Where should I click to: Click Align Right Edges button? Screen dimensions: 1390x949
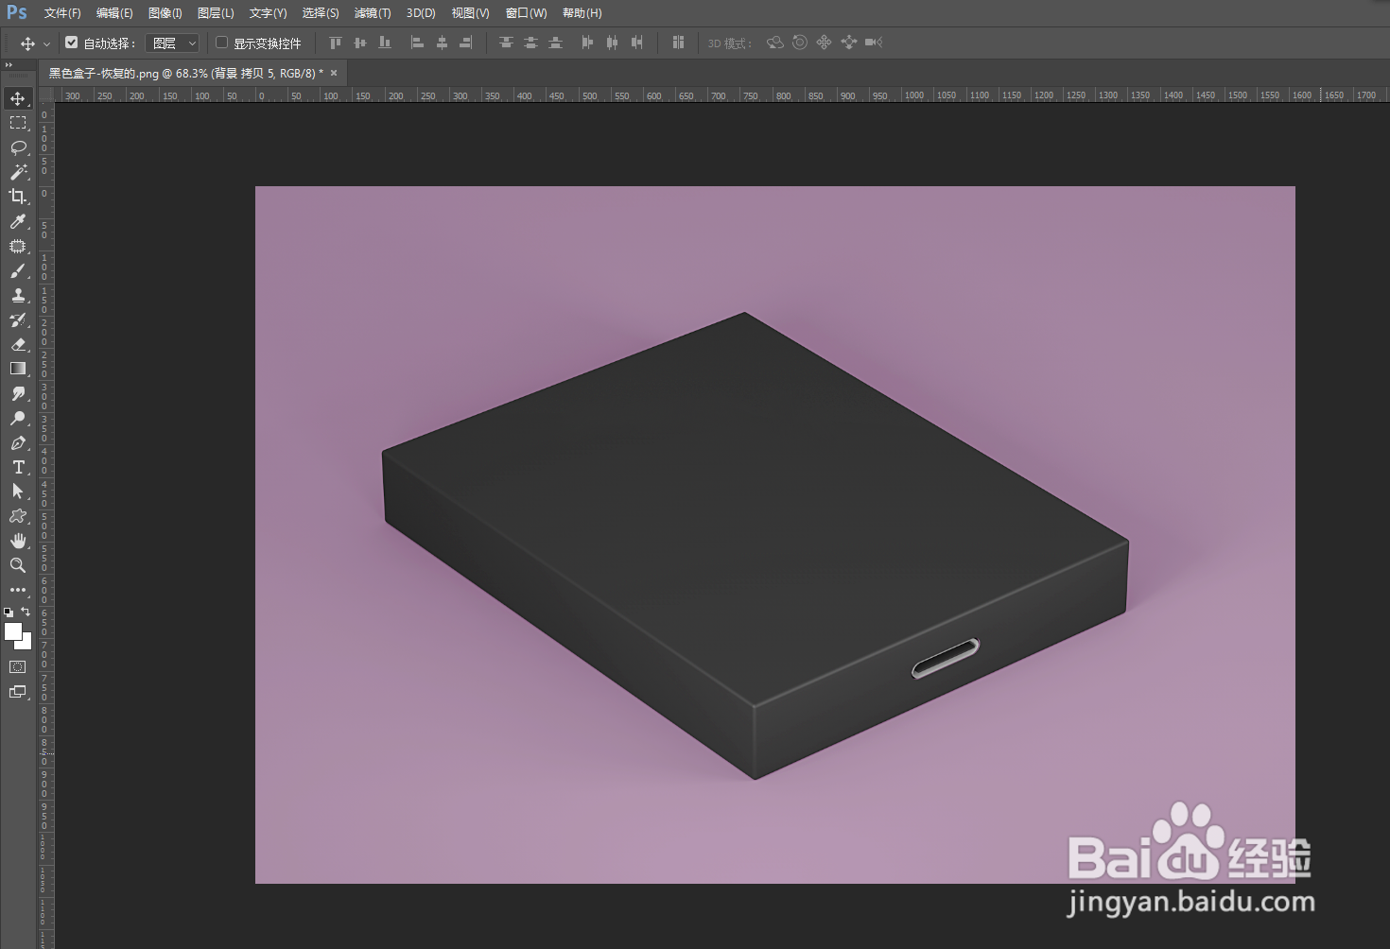coord(466,43)
